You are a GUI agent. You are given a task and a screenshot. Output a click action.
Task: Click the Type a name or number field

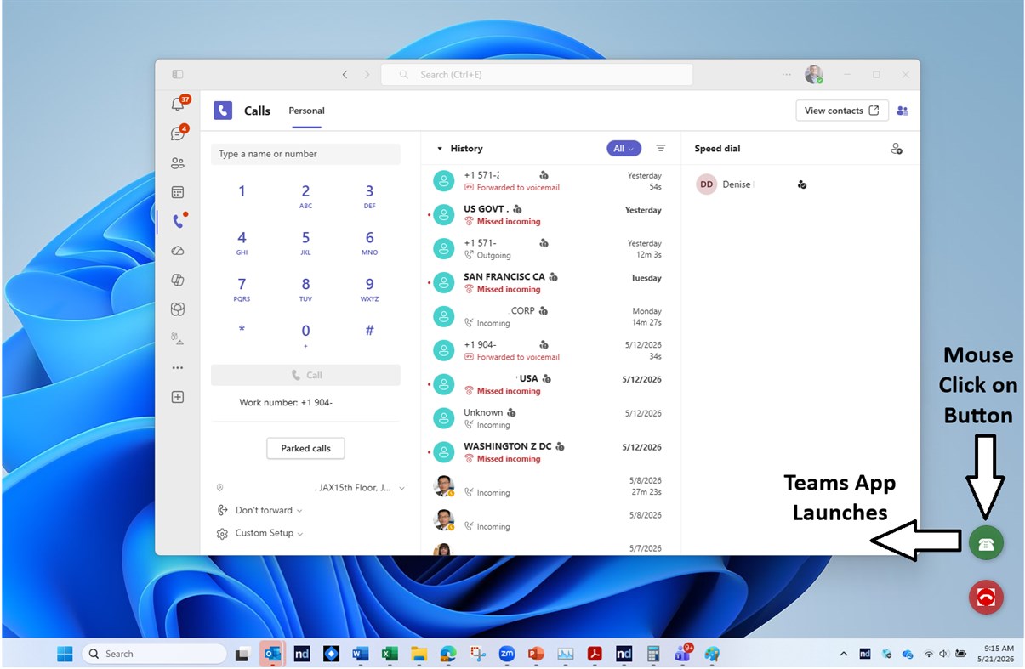[x=305, y=154]
